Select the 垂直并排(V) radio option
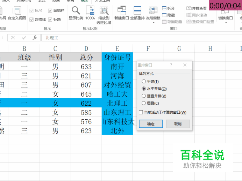242x181 pixels. [144, 96]
